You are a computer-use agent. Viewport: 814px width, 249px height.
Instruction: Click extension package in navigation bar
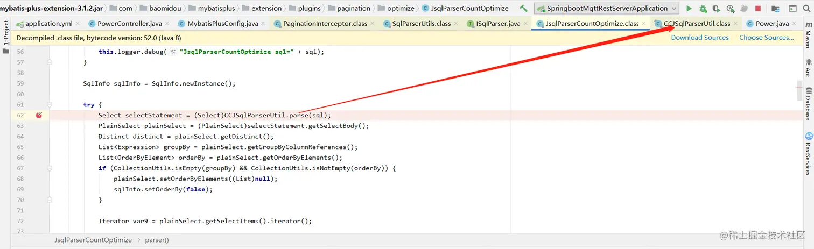262,9
